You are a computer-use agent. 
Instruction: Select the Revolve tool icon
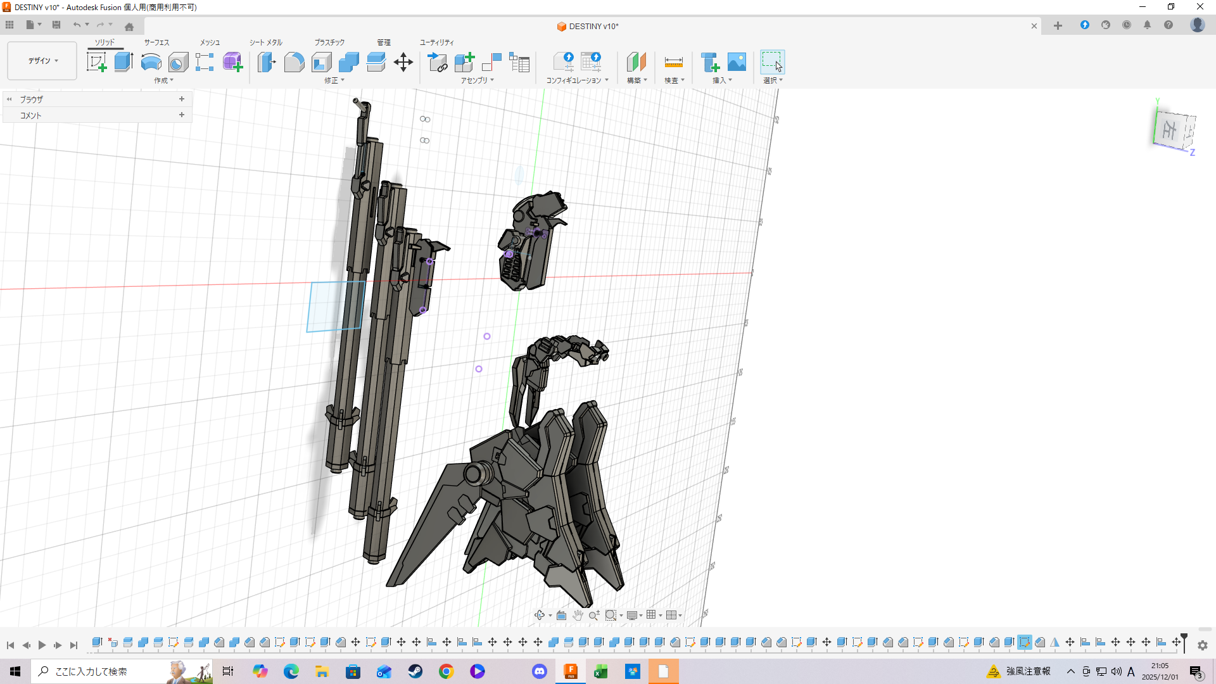tap(151, 62)
